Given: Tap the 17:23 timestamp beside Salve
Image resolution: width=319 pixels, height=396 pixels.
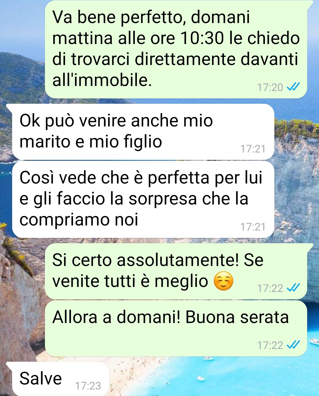Looking at the screenshot, I should pyautogui.click(x=88, y=386).
